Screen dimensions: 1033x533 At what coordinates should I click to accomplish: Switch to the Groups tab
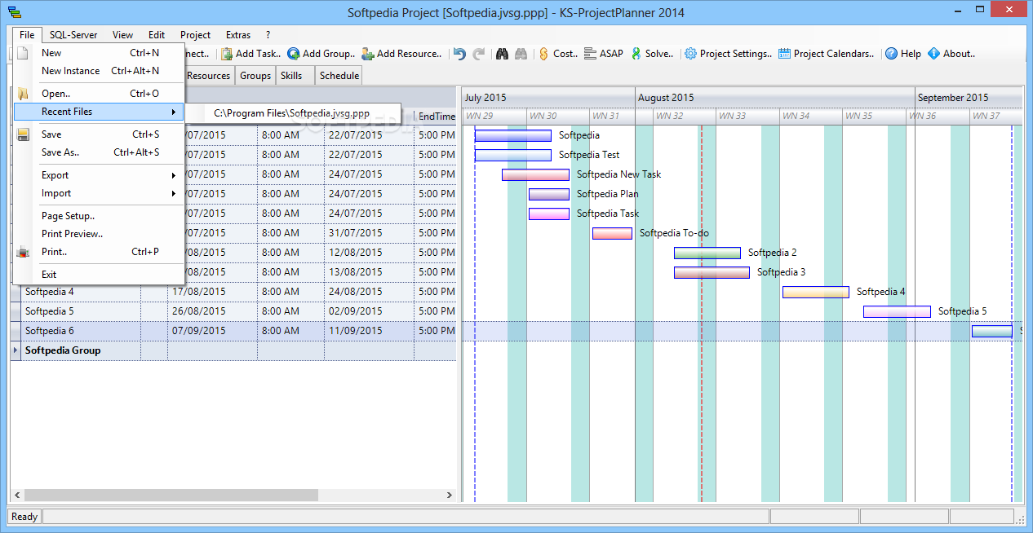click(255, 76)
